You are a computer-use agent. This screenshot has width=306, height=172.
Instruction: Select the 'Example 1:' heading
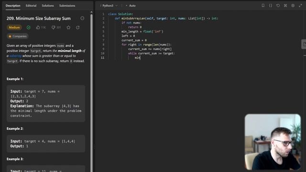click(x=15, y=79)
